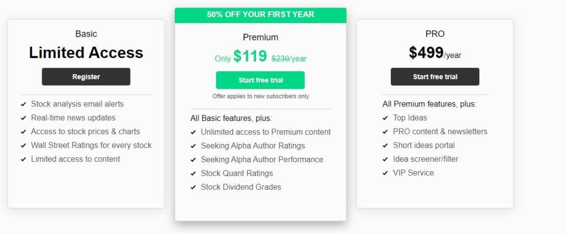566x234 pixels.
Task: Click the Stock Dividend Grades feature text
Action: click(x=240, y=187)
